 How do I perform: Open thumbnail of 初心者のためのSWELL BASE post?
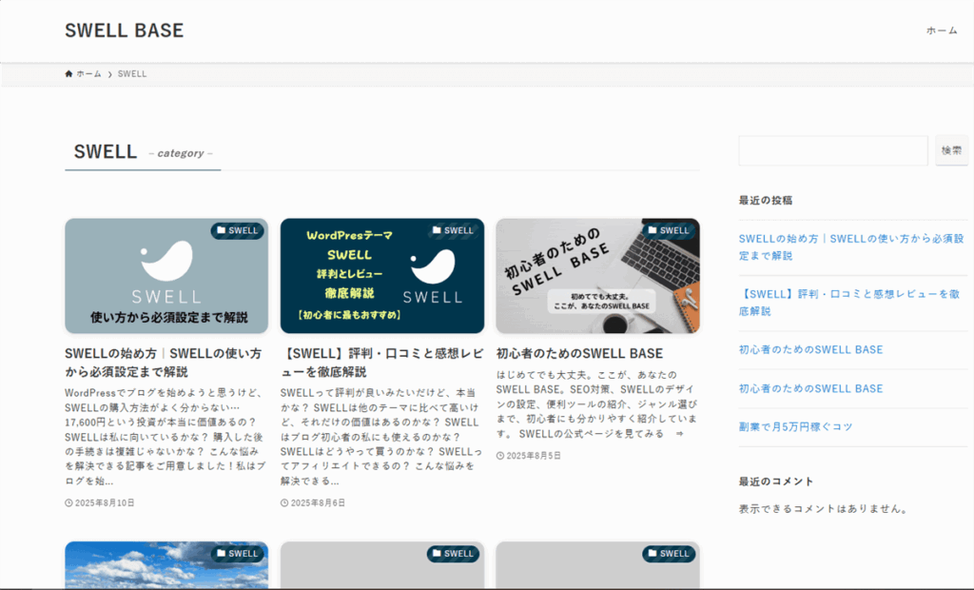coord(597,276)
